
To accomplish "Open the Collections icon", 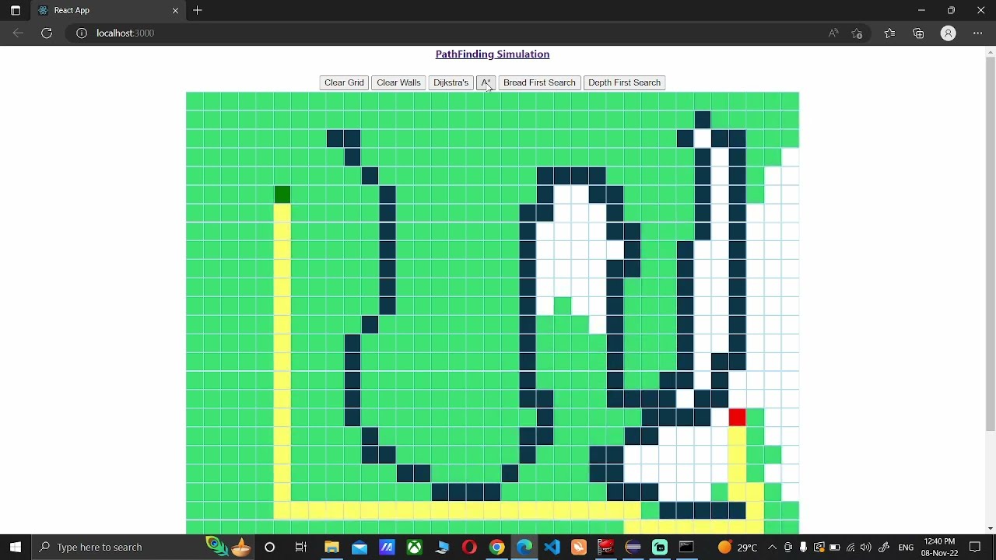I will coord(919,33).
